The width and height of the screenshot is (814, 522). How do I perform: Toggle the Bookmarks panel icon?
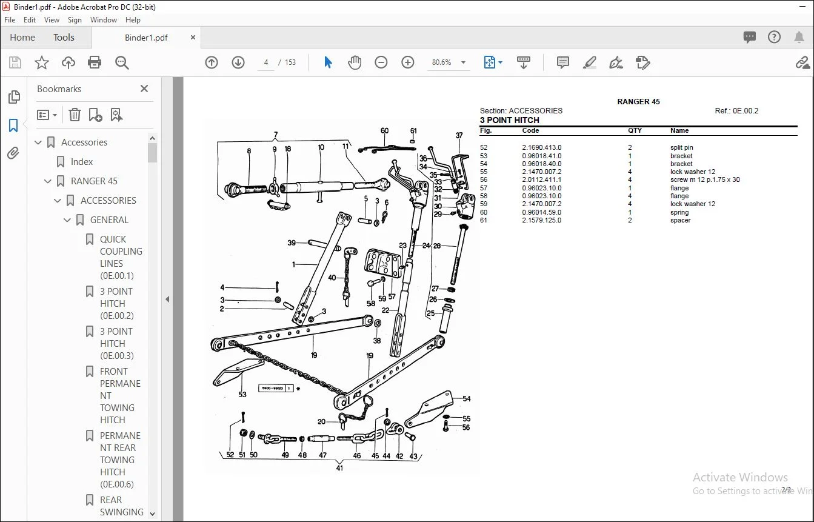tap(13, 125)
